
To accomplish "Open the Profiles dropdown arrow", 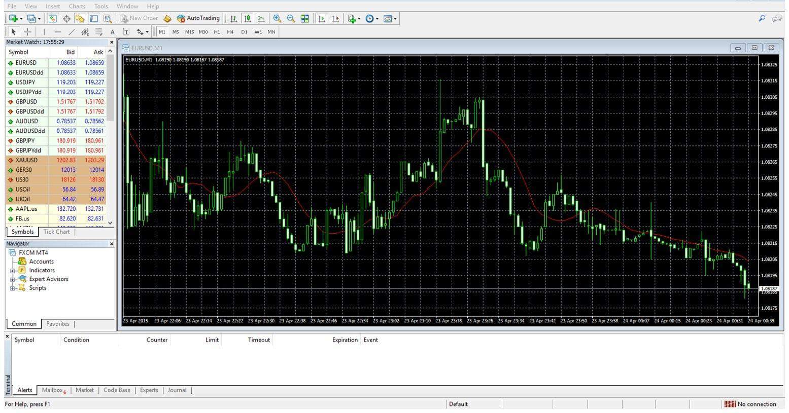I will click(x=39, y=19).
